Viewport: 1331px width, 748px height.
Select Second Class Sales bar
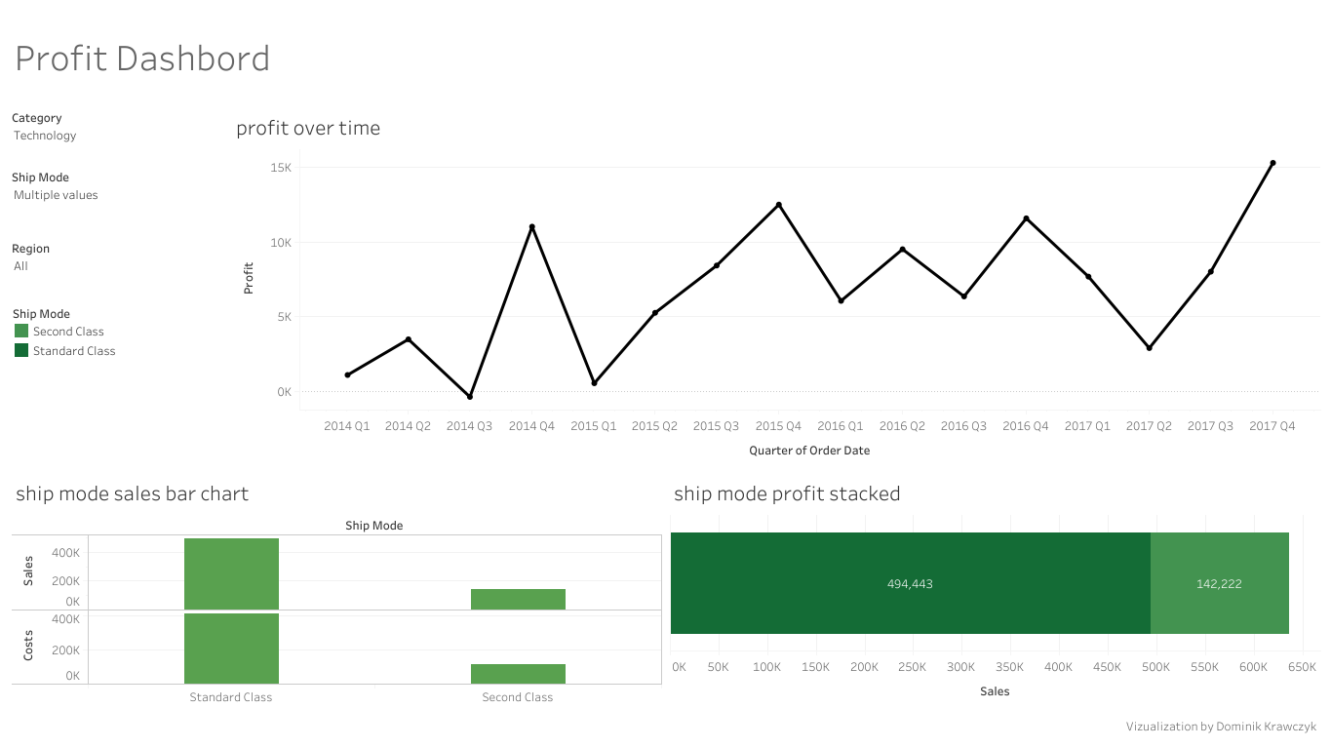(x=518, y=599)
